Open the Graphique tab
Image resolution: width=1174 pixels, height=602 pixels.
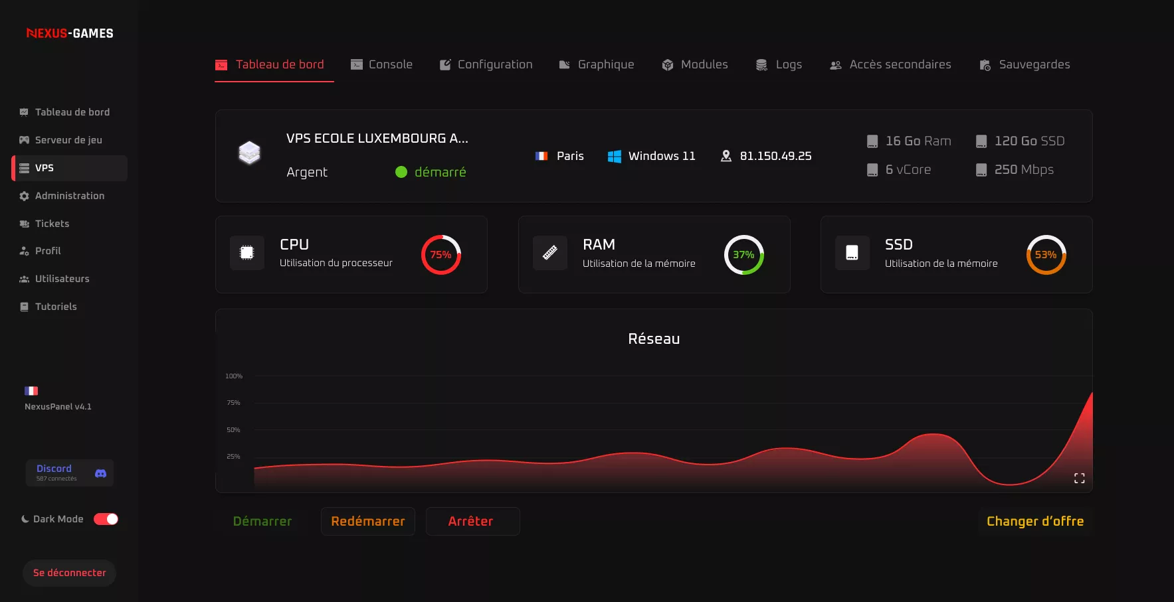597,64
